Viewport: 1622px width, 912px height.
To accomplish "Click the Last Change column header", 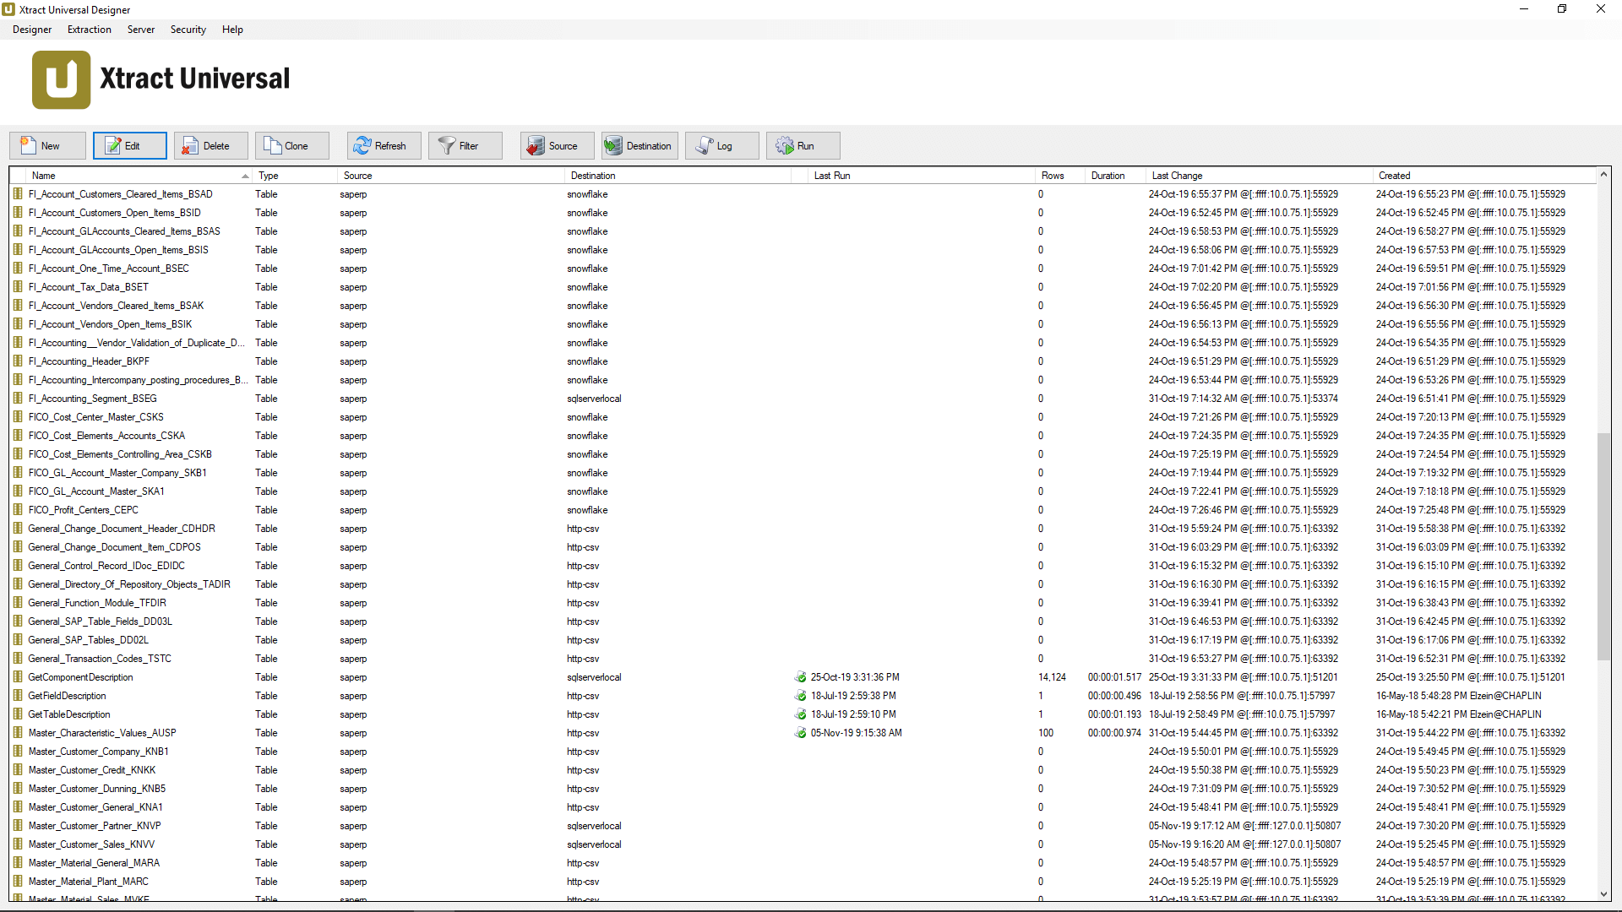I will (x=1260, y=176).
